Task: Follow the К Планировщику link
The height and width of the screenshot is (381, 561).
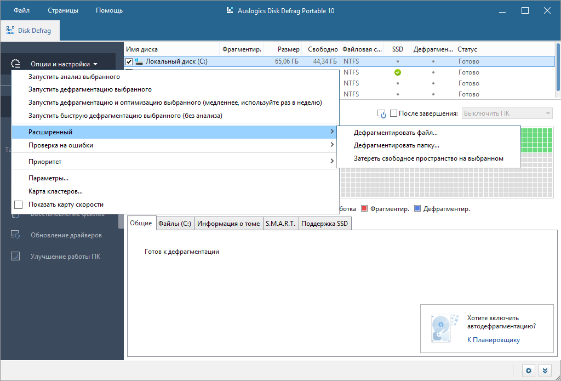Action: pos(494,340)
